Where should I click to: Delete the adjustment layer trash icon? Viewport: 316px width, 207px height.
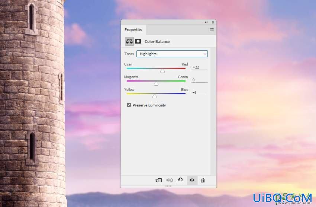203,180
